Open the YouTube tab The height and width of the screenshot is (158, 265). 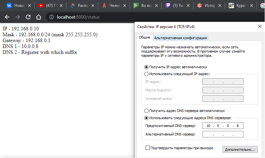click(x=48, y=6)
